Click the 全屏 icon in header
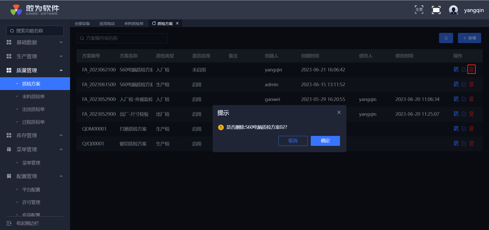489x230 pixels. coord(419,10)
